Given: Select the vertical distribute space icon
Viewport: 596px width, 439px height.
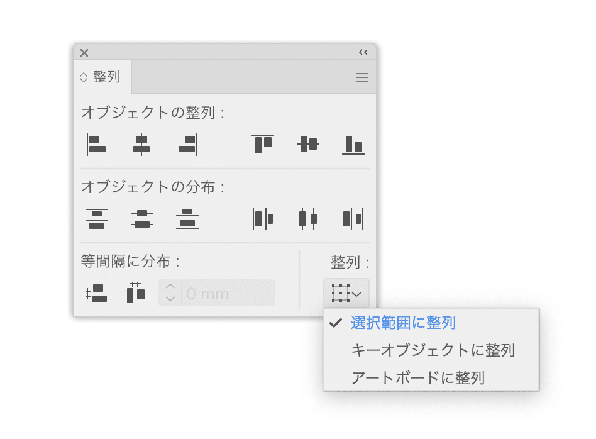Looking at the screenshot, I should pyautogui.click(x=97, y=292).
